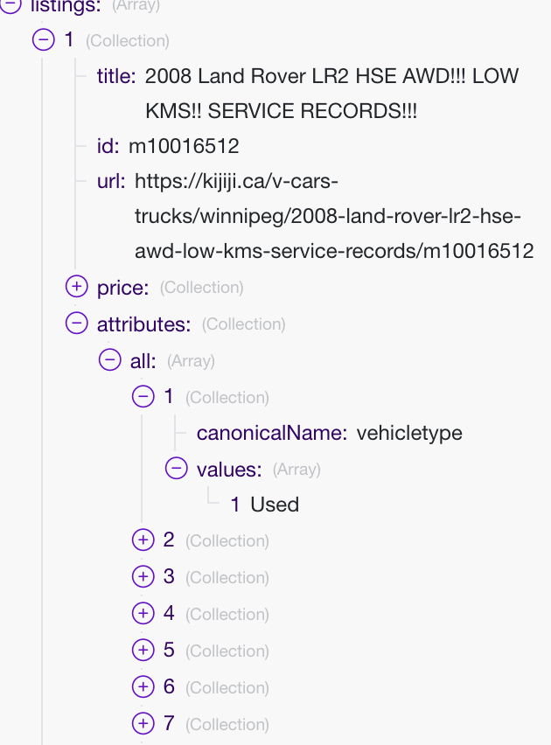Collapse the attributes collection
Image resolution: width=551 pixels, height=745 pixels.
(x=77, y=324)
